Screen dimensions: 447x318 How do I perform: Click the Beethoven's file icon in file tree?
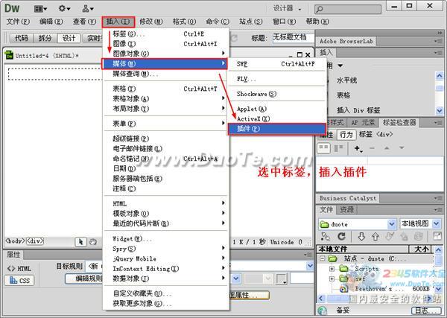tap(343, 289)
